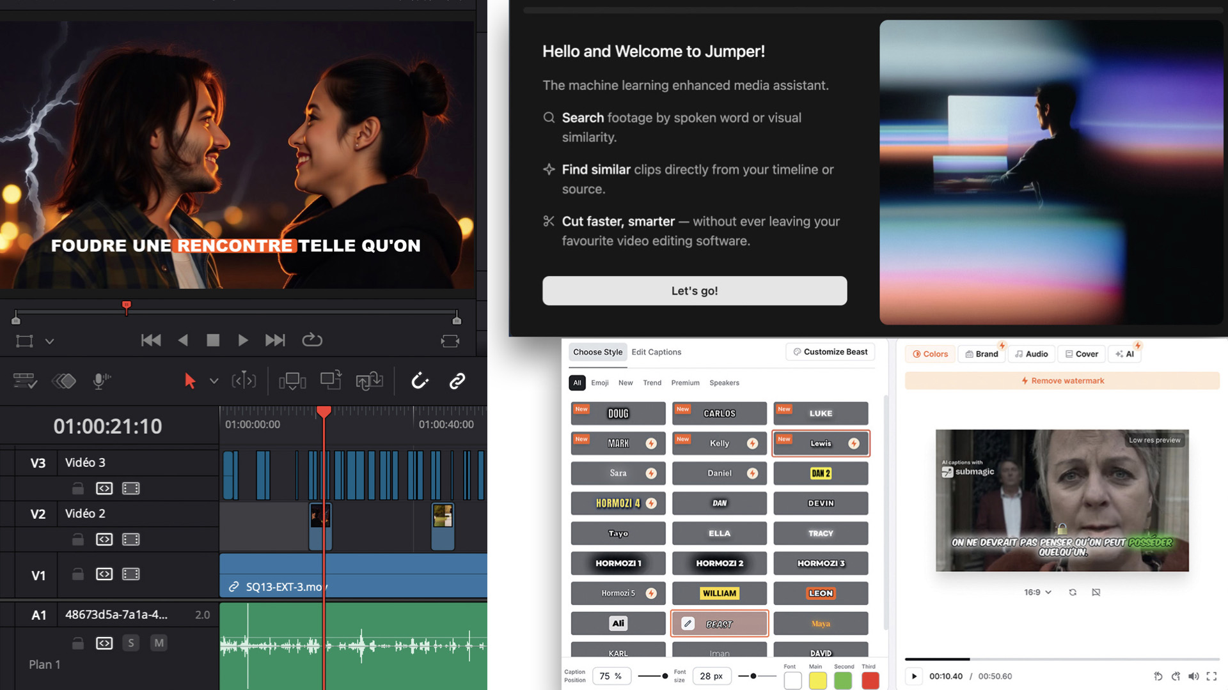1228x690 pixels.
Task: Open the 16:9 aspect ratio dropdown
Action: coord(1037,592)
